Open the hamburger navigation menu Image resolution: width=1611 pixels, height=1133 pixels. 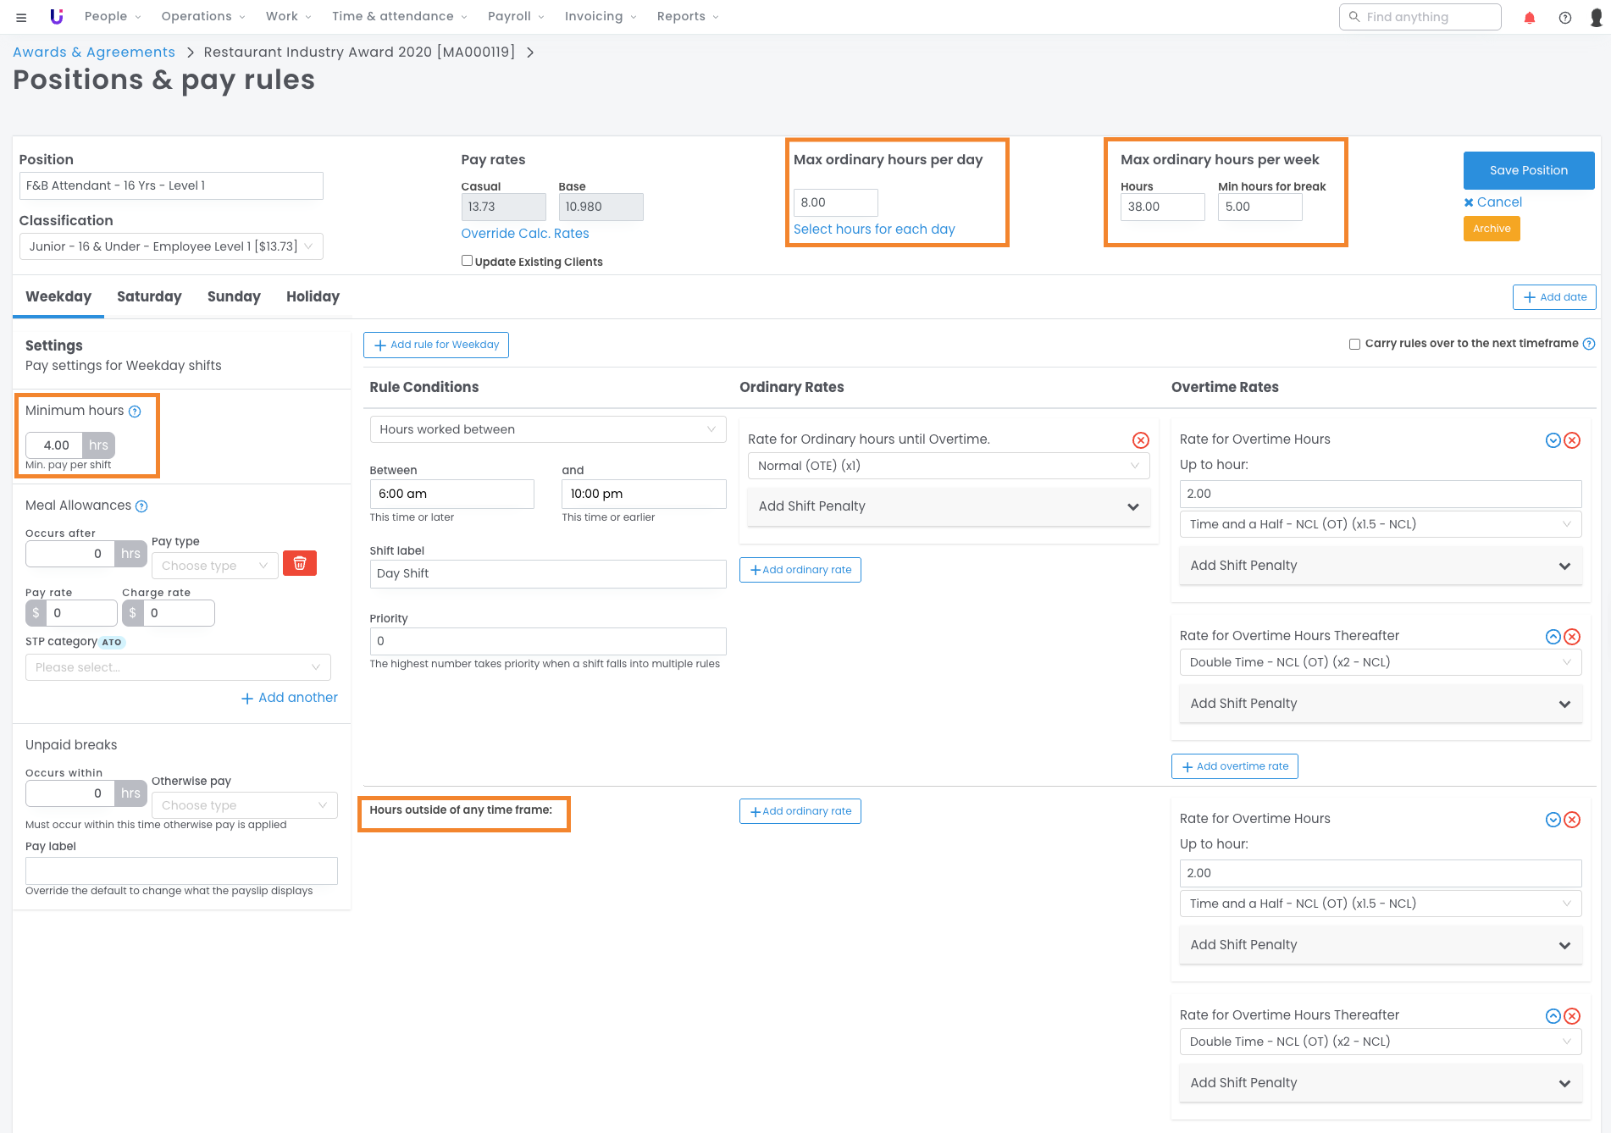tap(21, 17)
